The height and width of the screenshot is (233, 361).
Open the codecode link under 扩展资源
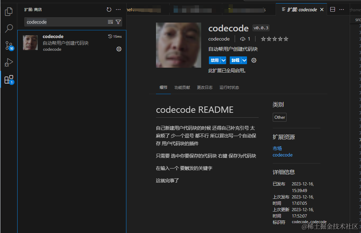(282, 155)
